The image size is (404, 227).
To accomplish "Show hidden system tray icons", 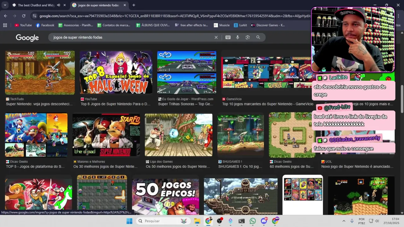I will point(344,221).
